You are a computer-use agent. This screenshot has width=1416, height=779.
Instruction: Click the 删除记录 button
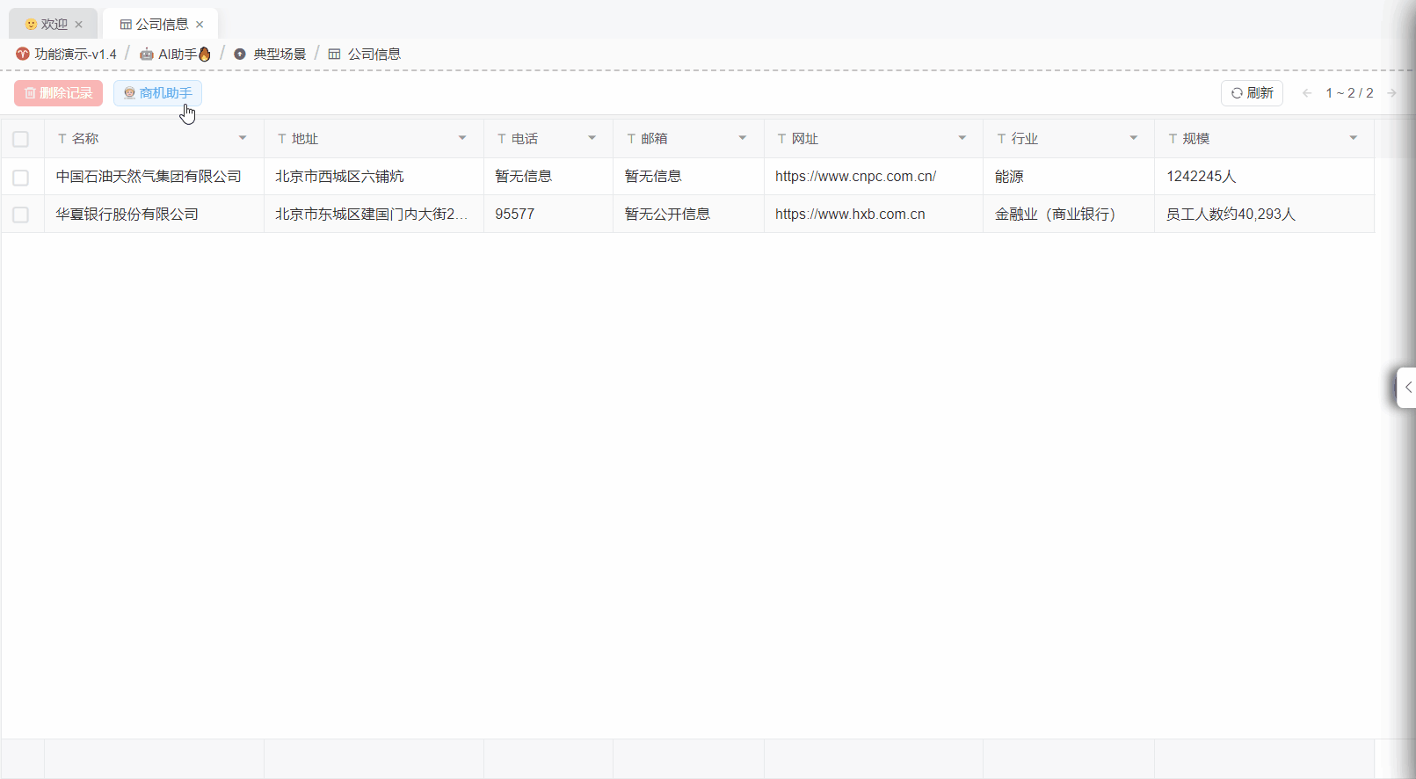click(x=58, y=93)
